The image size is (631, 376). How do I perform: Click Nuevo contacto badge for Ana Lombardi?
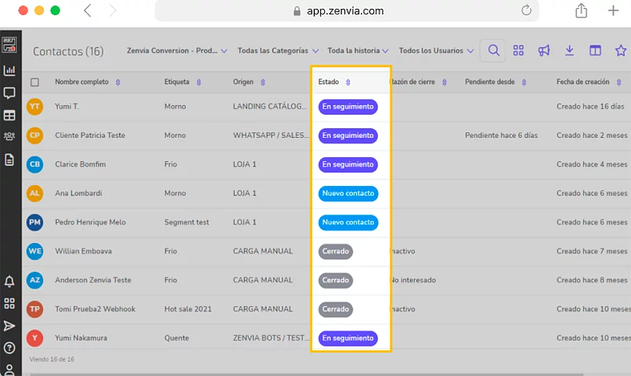click(x=348, y=193)
